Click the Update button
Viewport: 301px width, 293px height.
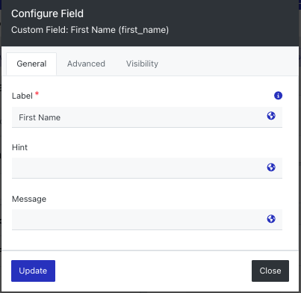[x=33, y=271]
